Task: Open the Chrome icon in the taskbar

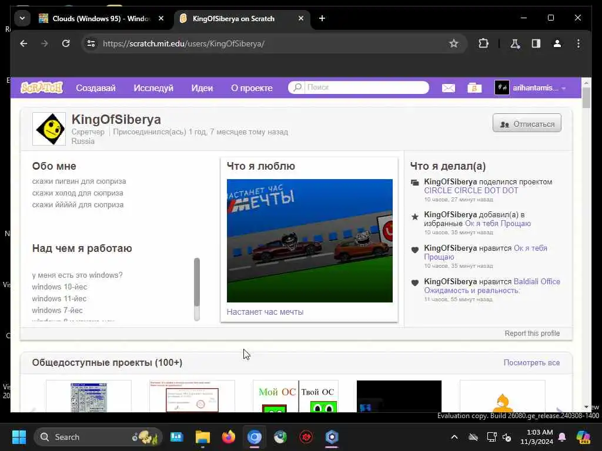Action: pos(254,437)
